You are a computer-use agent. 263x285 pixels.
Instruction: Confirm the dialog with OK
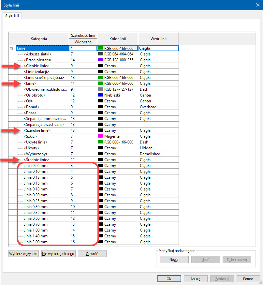pyautogui.click(x=169, y=279)
